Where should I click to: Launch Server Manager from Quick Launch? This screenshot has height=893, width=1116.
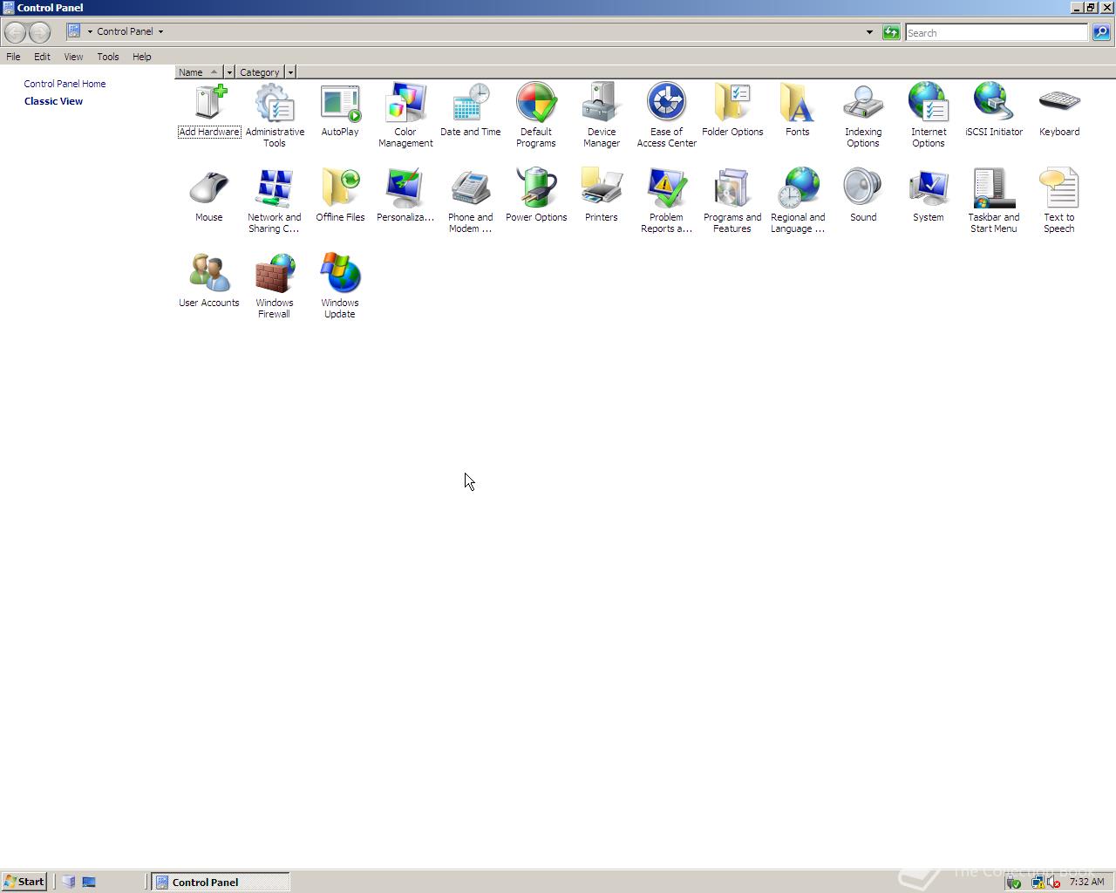(69, 882)
